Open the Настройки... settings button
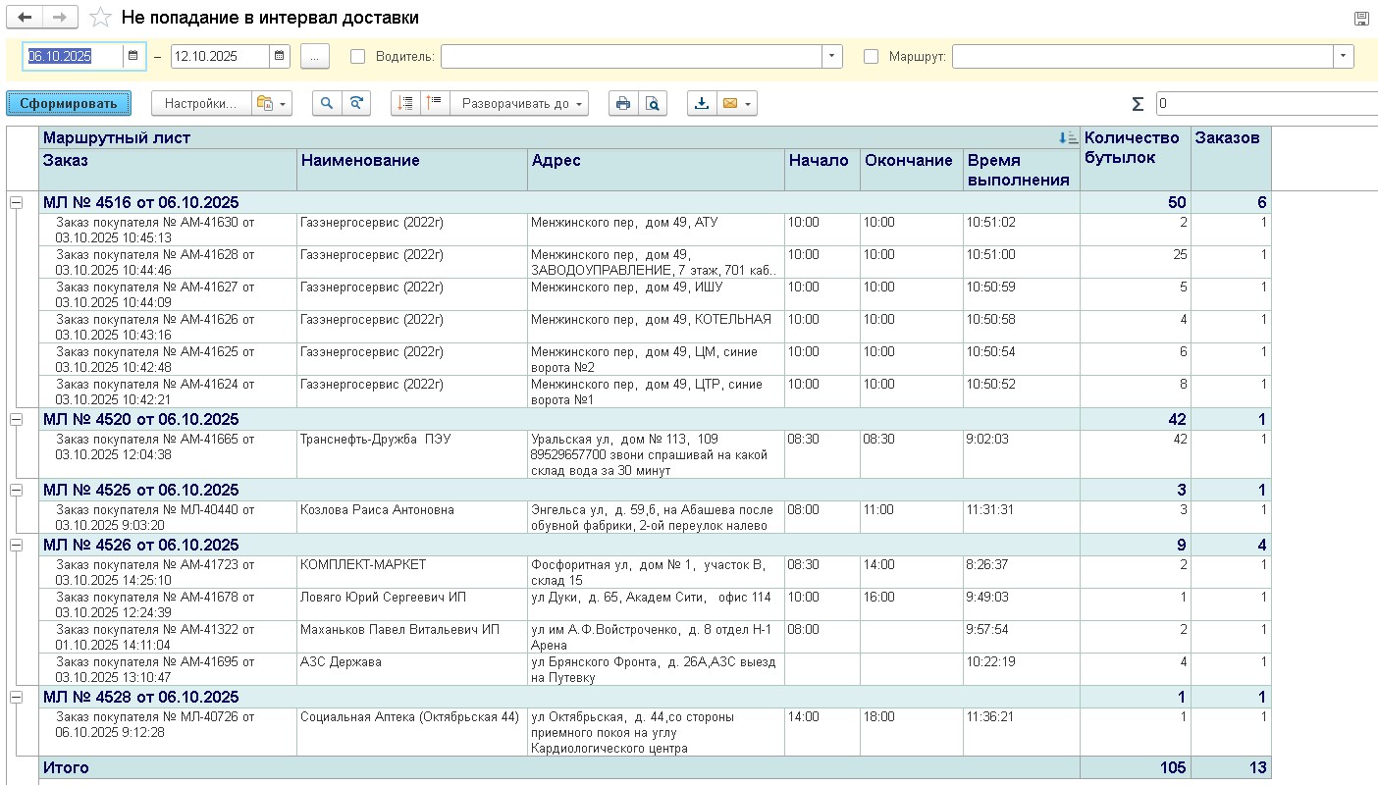1378x785 pixels. (x=199, y=103)
